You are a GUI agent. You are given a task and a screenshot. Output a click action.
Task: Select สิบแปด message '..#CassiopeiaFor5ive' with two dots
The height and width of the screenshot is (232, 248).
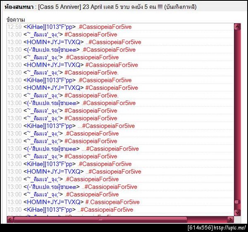109,187
